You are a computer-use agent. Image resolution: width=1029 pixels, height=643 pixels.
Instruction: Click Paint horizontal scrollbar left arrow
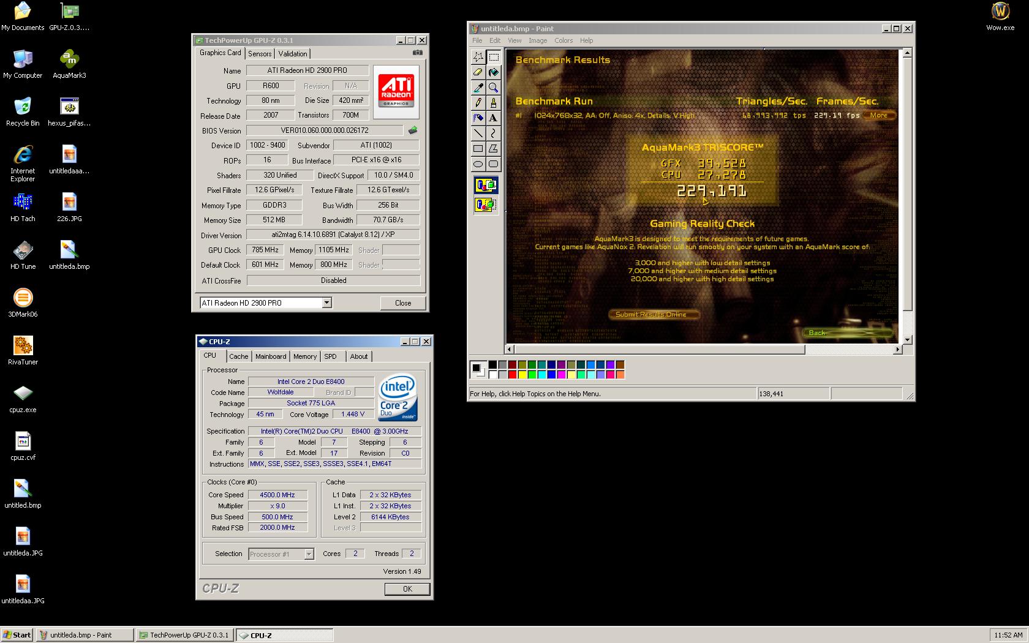pyautogui.click(x=510, y=349)
